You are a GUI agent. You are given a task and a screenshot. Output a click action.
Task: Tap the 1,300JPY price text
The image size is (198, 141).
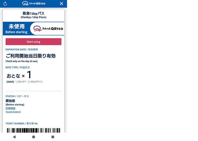pyautogui.click(x=21, y=82)
